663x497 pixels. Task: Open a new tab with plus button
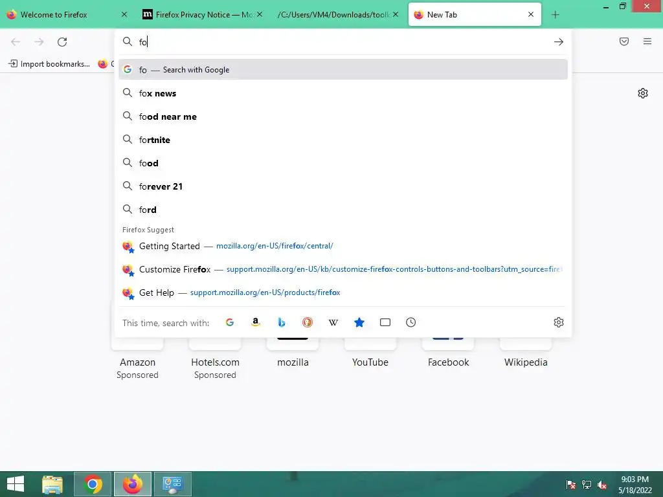[x=555, y=15]
